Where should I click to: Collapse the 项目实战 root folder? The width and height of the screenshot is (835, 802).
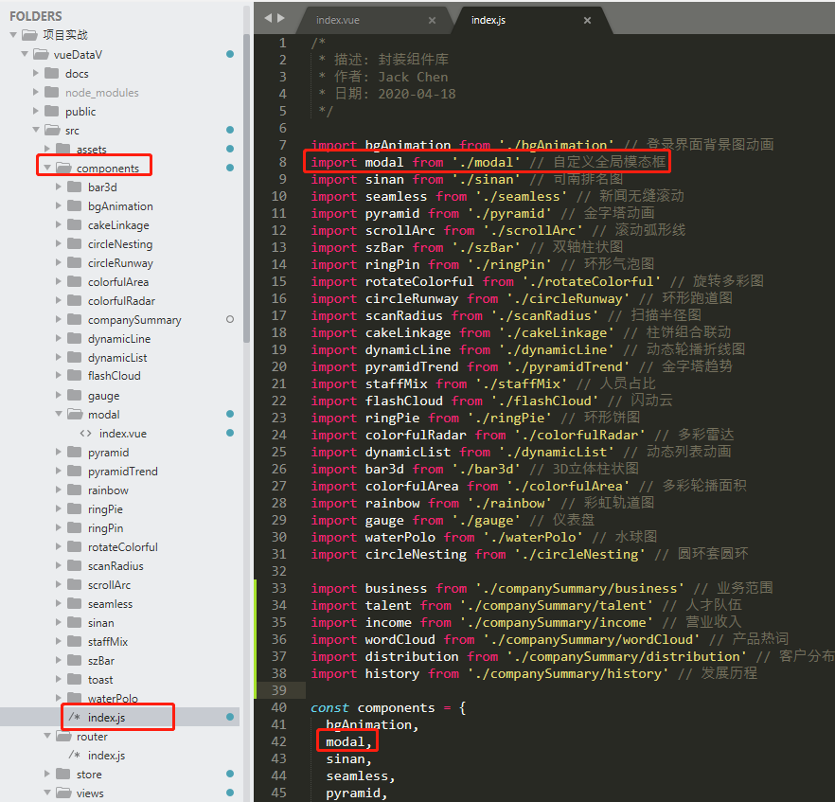tap(13, 35)
